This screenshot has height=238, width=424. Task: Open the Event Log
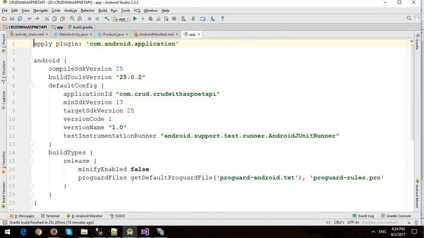click(x=363, y=216)
